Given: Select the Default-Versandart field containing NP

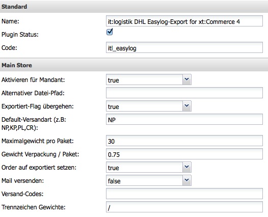Looking at the screenshot, I should pos(184,119).
